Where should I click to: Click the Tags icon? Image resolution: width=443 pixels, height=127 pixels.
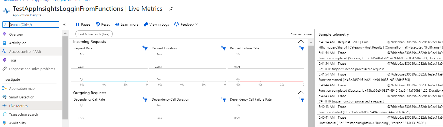click(4, 60)
